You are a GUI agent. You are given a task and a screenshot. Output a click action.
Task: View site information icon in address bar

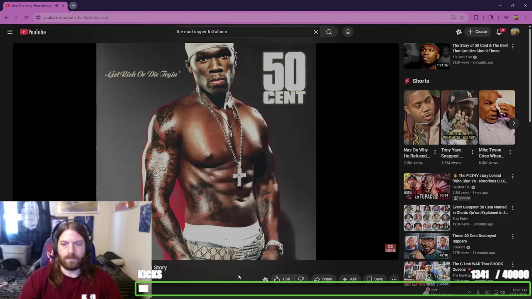pos(38,17)
